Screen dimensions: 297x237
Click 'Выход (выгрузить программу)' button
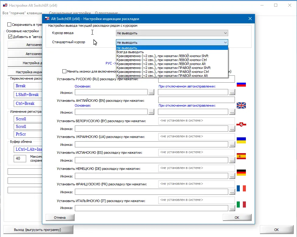click(x=38, y=230)
